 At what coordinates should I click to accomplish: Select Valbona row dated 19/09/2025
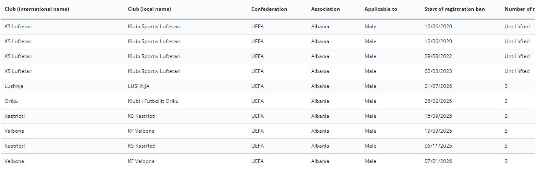267,131
